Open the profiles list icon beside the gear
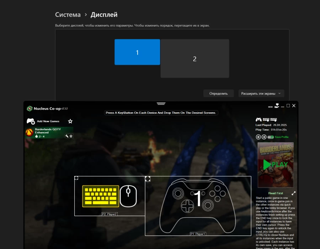 coord(264,137)
